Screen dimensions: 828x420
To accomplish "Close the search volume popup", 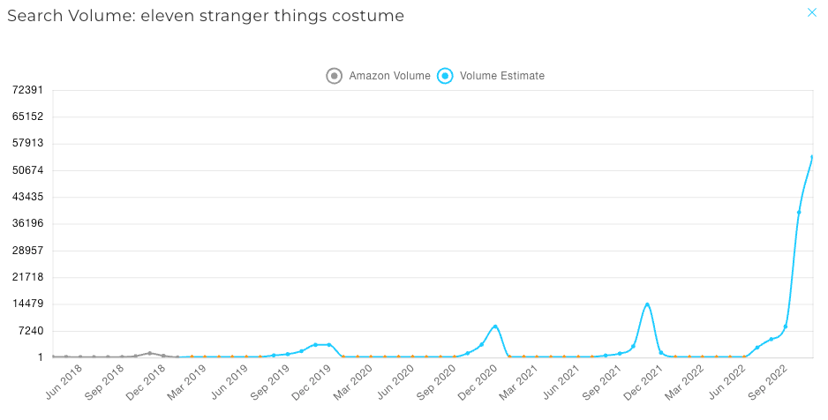I will [811, 12].
